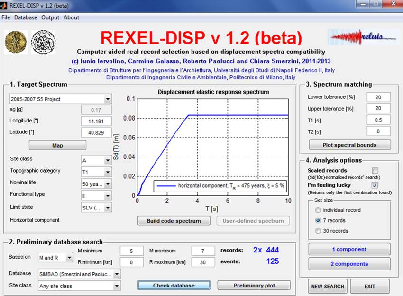Click the spectrum plot legend box
403x296 pixels.
pos(220,186)
